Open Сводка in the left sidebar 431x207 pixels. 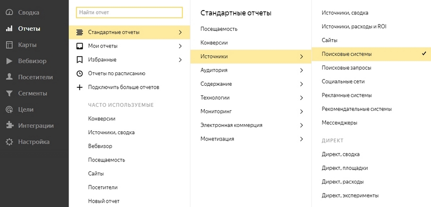29,12
